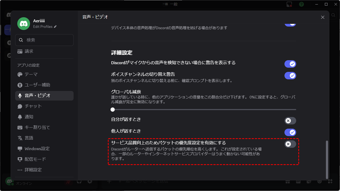Open Windows設定 settings page
The height and width of the screenshot is (191, 340).
click(x=37, y=149)
